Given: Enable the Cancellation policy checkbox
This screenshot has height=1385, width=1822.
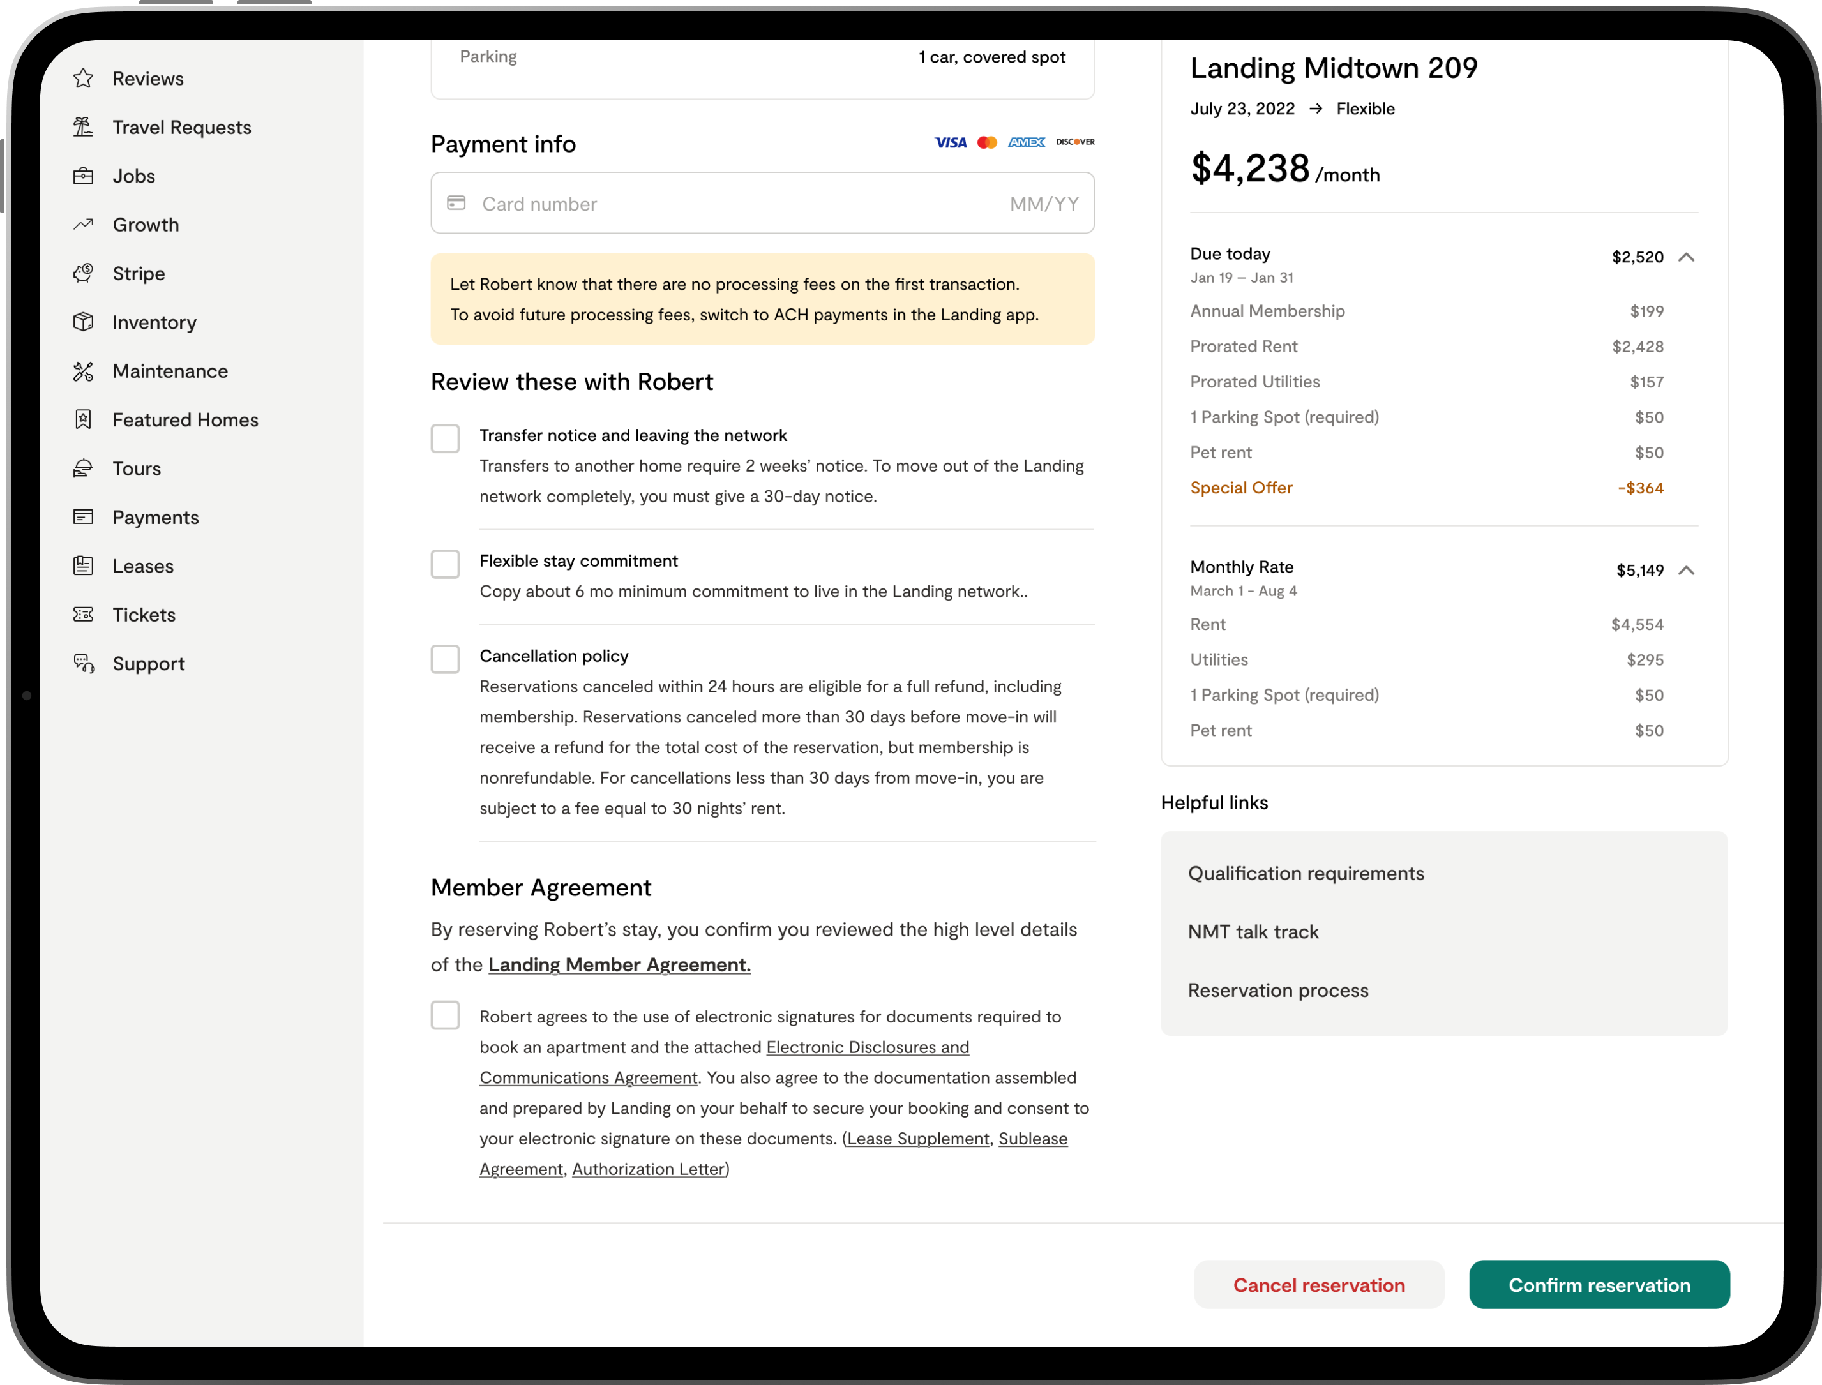Looking at the screenshot, I should [x=445, y=659].
